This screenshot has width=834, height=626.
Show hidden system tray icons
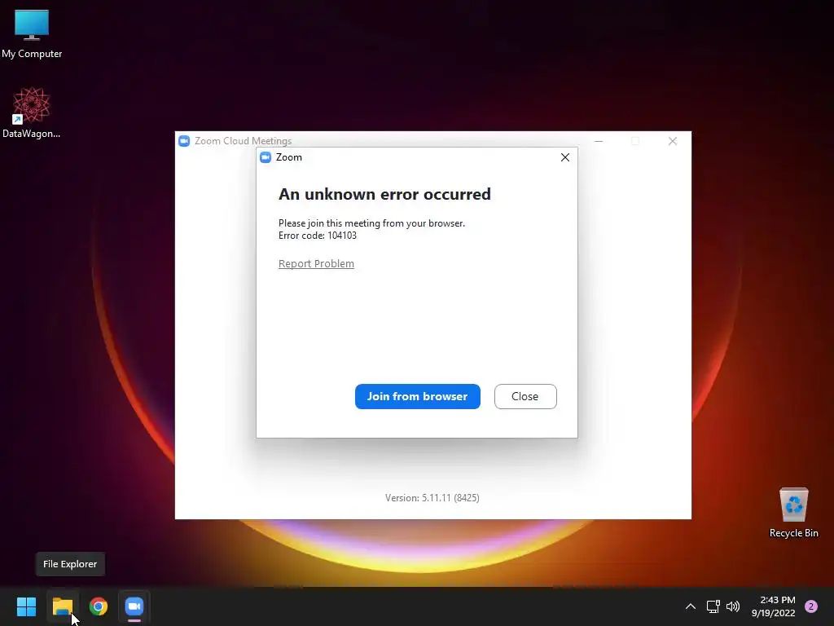pos(691,606)
